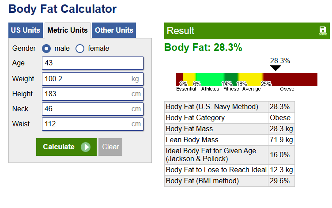
Task: Click the Age input field
Action: click(x=93, y=63)
